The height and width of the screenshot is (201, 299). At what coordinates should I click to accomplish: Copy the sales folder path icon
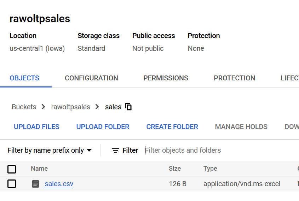128,107
